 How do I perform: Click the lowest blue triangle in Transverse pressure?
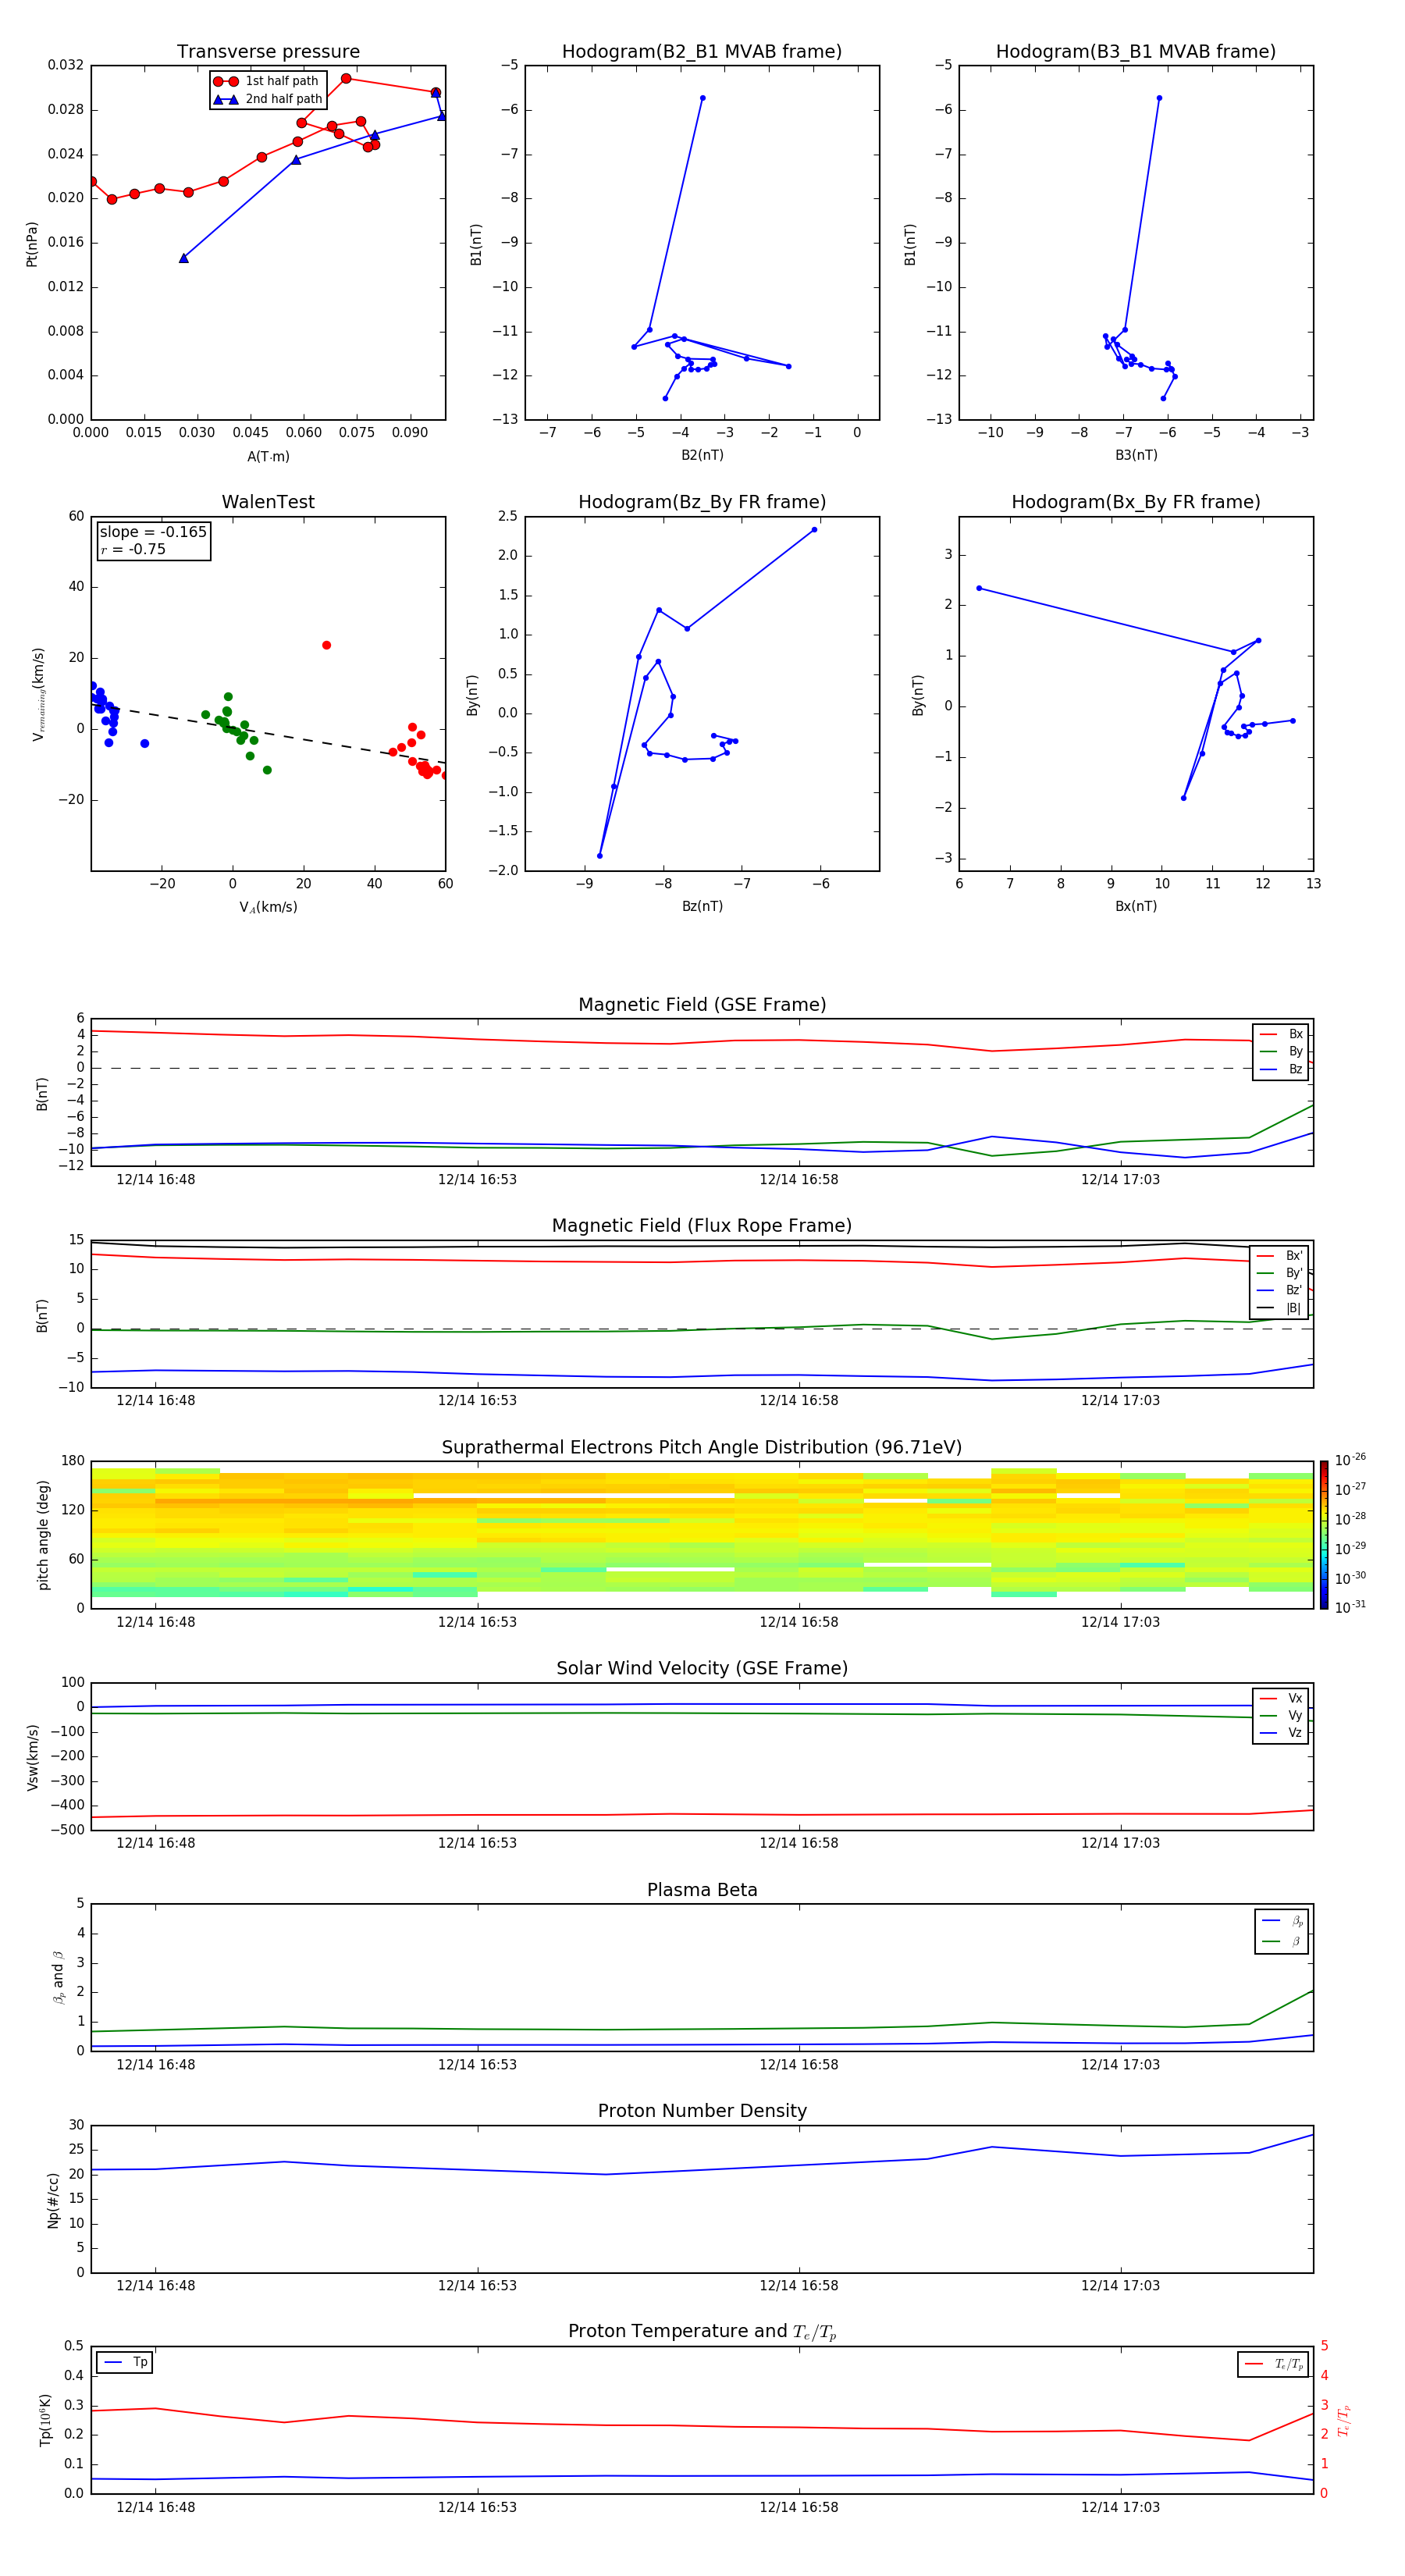pyautogui.click(x=183, y=258)
